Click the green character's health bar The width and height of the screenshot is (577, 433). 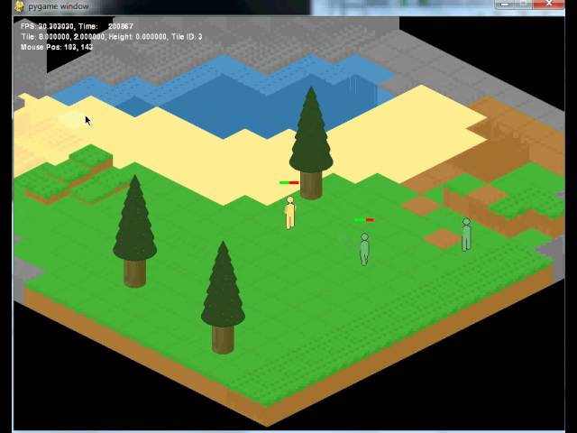click(x=364, y=220)
